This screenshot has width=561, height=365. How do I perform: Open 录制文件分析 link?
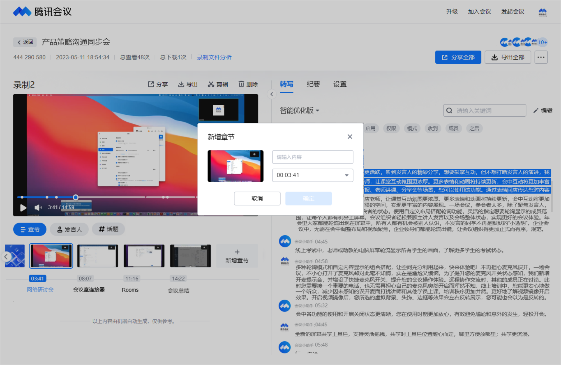pyautogui.click(x=214, y=57)
